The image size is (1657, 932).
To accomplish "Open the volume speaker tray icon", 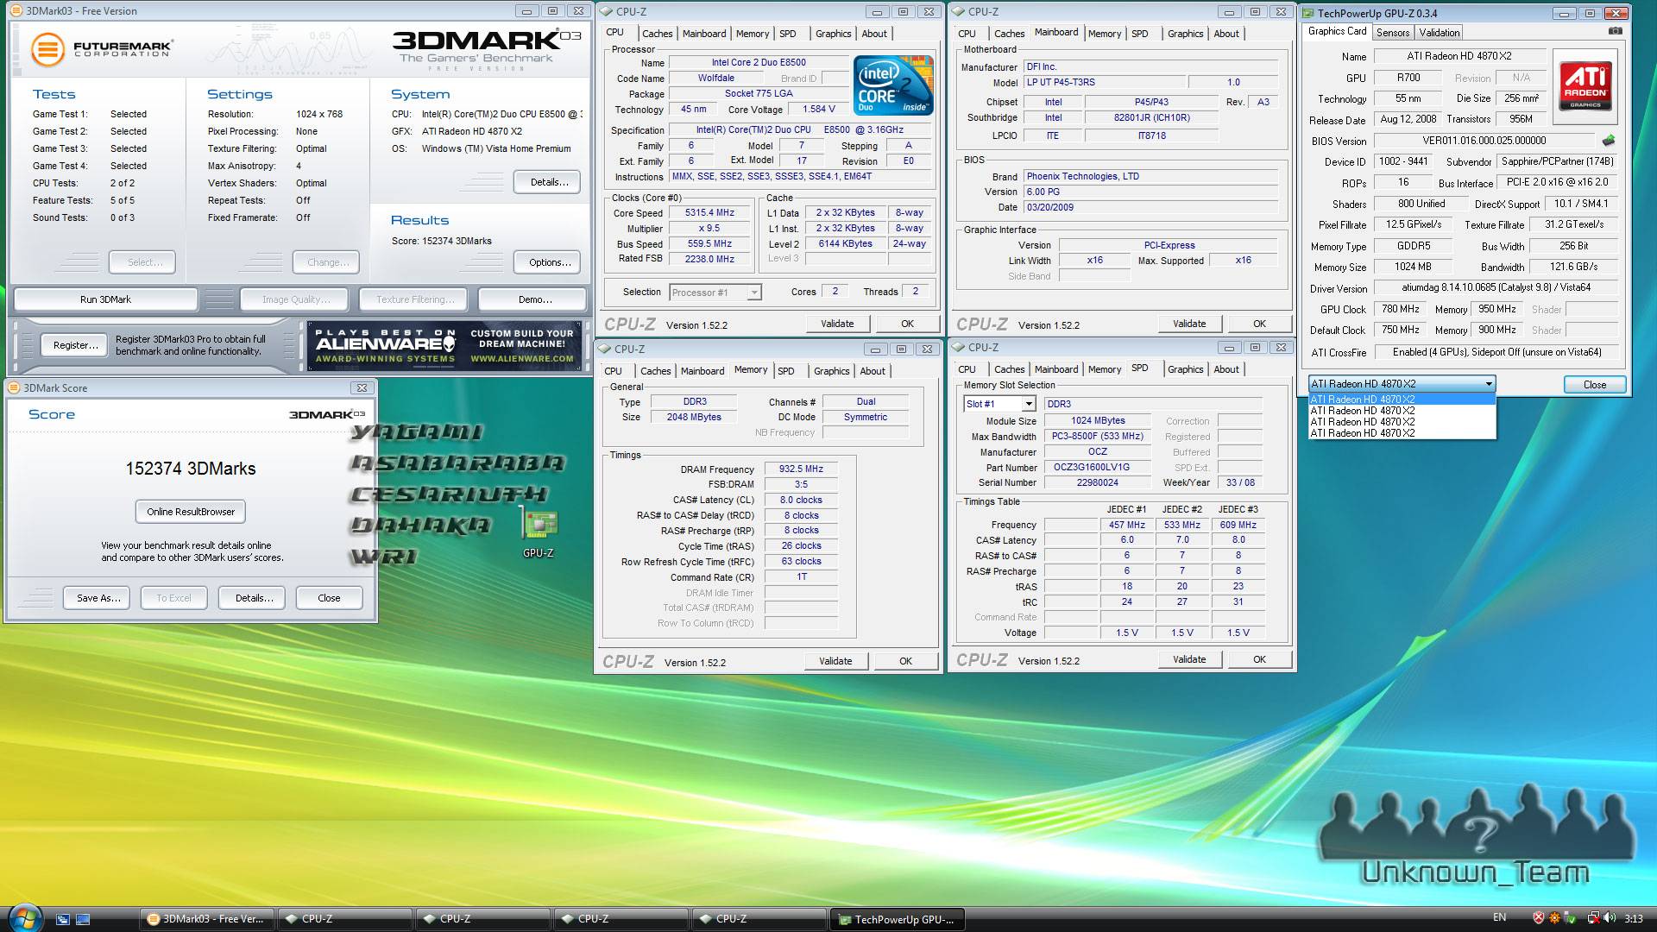I will (x=1610, y=918).
